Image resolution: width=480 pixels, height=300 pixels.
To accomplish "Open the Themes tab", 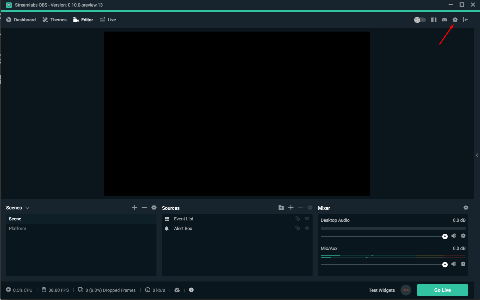I will 54,20.
